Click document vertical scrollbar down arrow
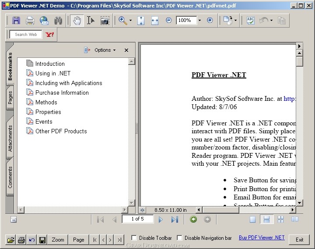This screenshot has width=315, height=249. coord(299,203)
